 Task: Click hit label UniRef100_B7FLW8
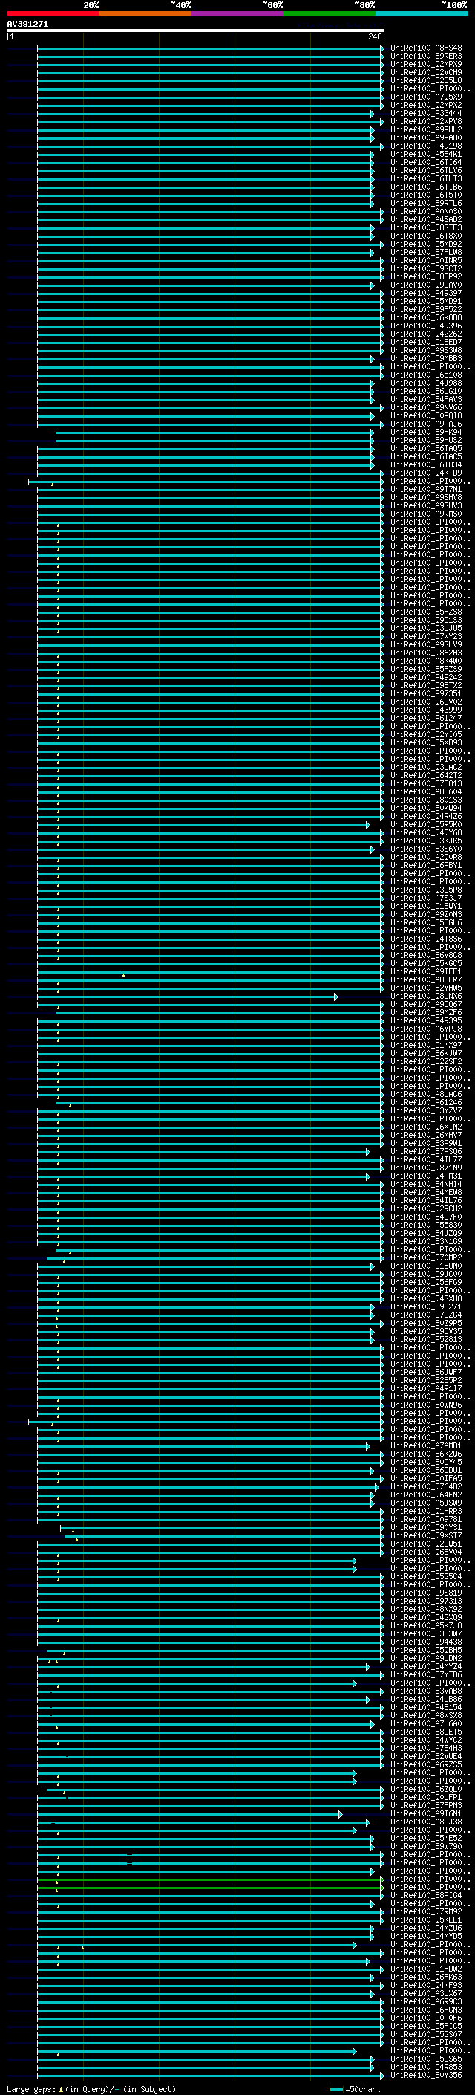pyautogui.click(x=426, y=252)
